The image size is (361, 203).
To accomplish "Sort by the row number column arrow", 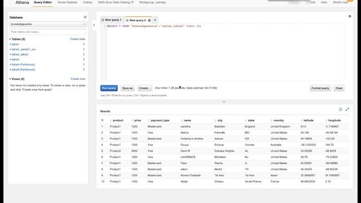I will pos(102,120).
